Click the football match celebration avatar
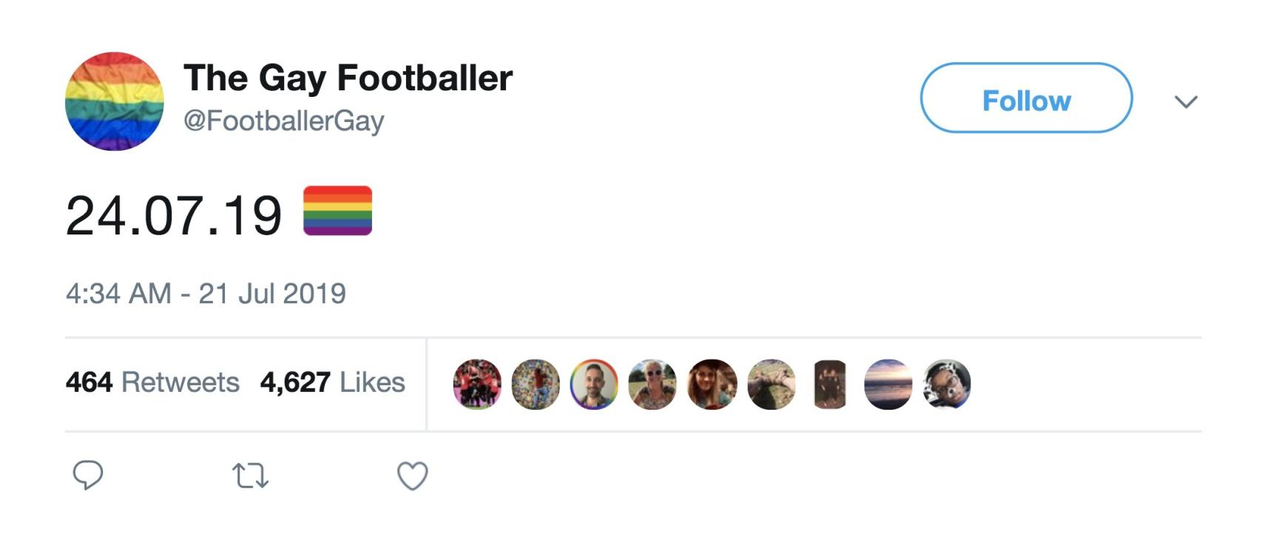1262x551 pixels. pos(476,384)
